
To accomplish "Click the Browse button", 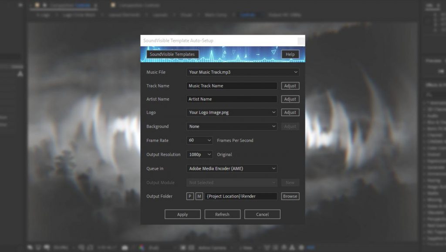I will click(x=290, y=196).
